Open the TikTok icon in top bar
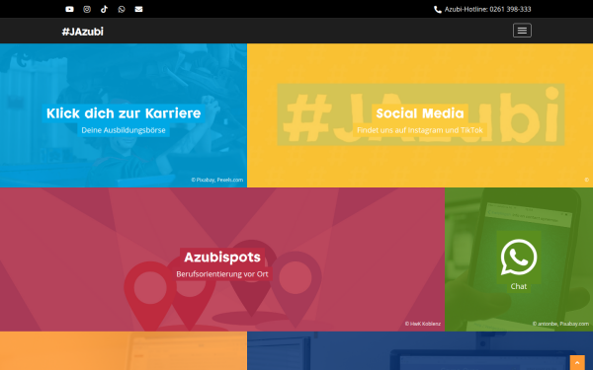The width and height of the screenshot is (593, 370). (104, 9)
